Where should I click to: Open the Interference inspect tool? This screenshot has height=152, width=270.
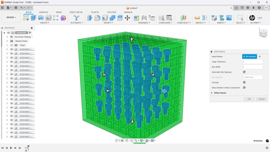tap(205, 18)
